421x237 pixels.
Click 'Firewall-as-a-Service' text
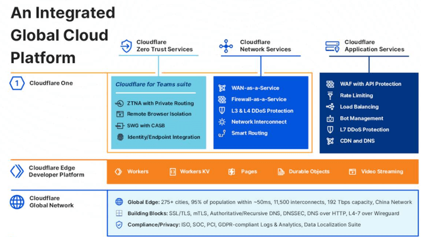(259, 99)
